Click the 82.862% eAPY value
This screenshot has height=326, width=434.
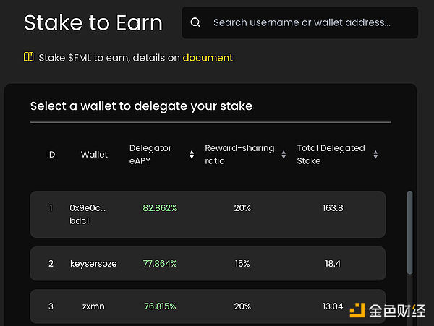point(160,208)
